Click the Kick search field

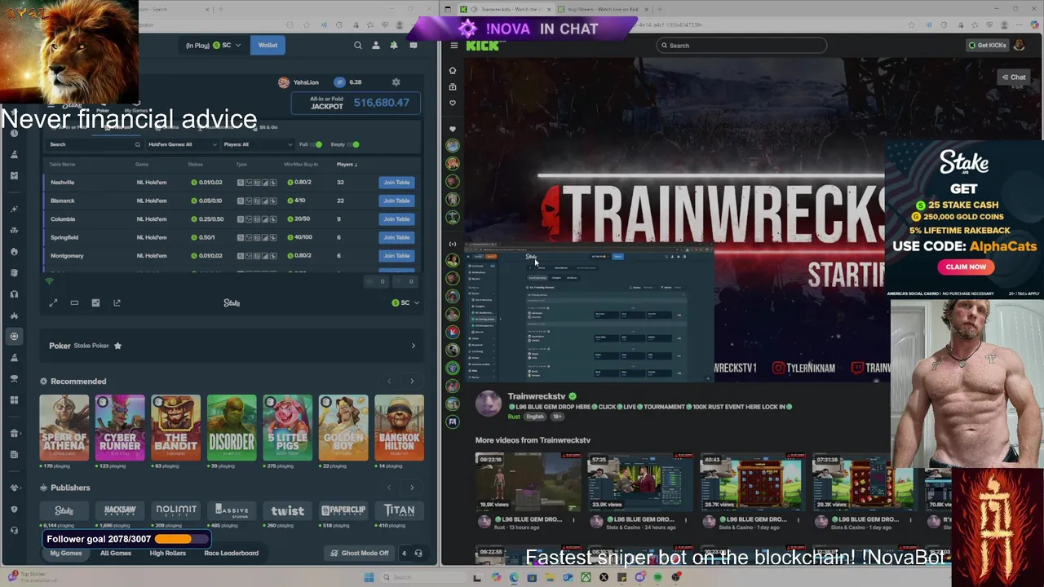pyautogui.click(x=742, y=46)
